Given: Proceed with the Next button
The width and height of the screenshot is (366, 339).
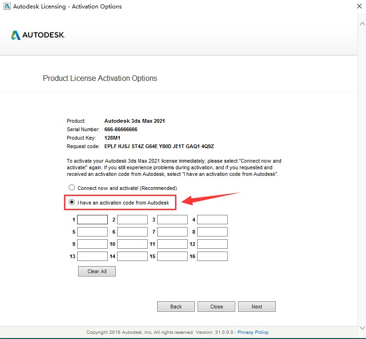Looking at the screenshot, I should 257,307.
